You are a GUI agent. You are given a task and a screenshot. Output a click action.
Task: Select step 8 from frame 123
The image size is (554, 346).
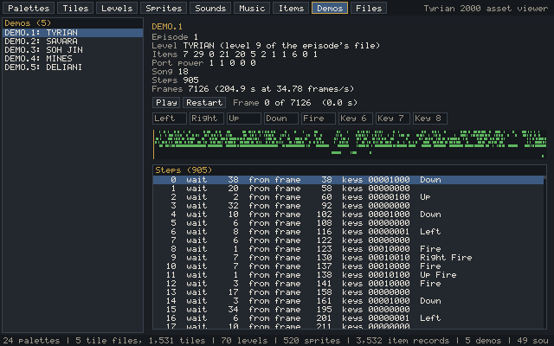(x=348, y=249)
